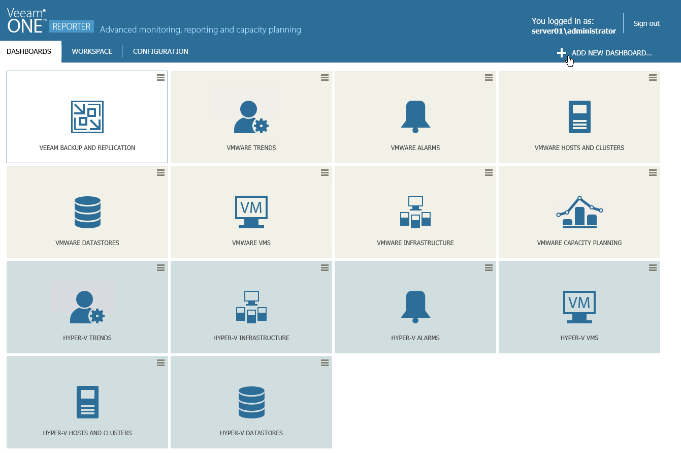Image resolution: width=681 pixels, height=453 pixels.
Task: Open the VMware VMs monitor icon
Action: point(251,212)
